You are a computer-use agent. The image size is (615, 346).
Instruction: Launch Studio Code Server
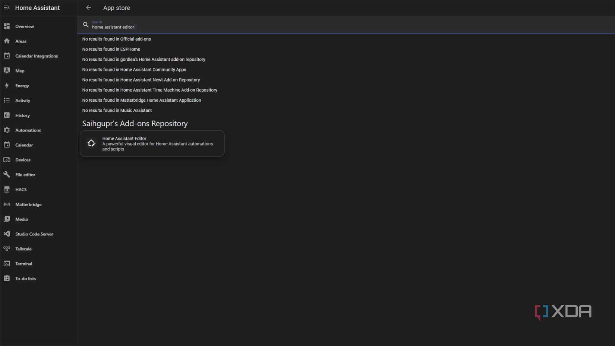click(38, 234)
